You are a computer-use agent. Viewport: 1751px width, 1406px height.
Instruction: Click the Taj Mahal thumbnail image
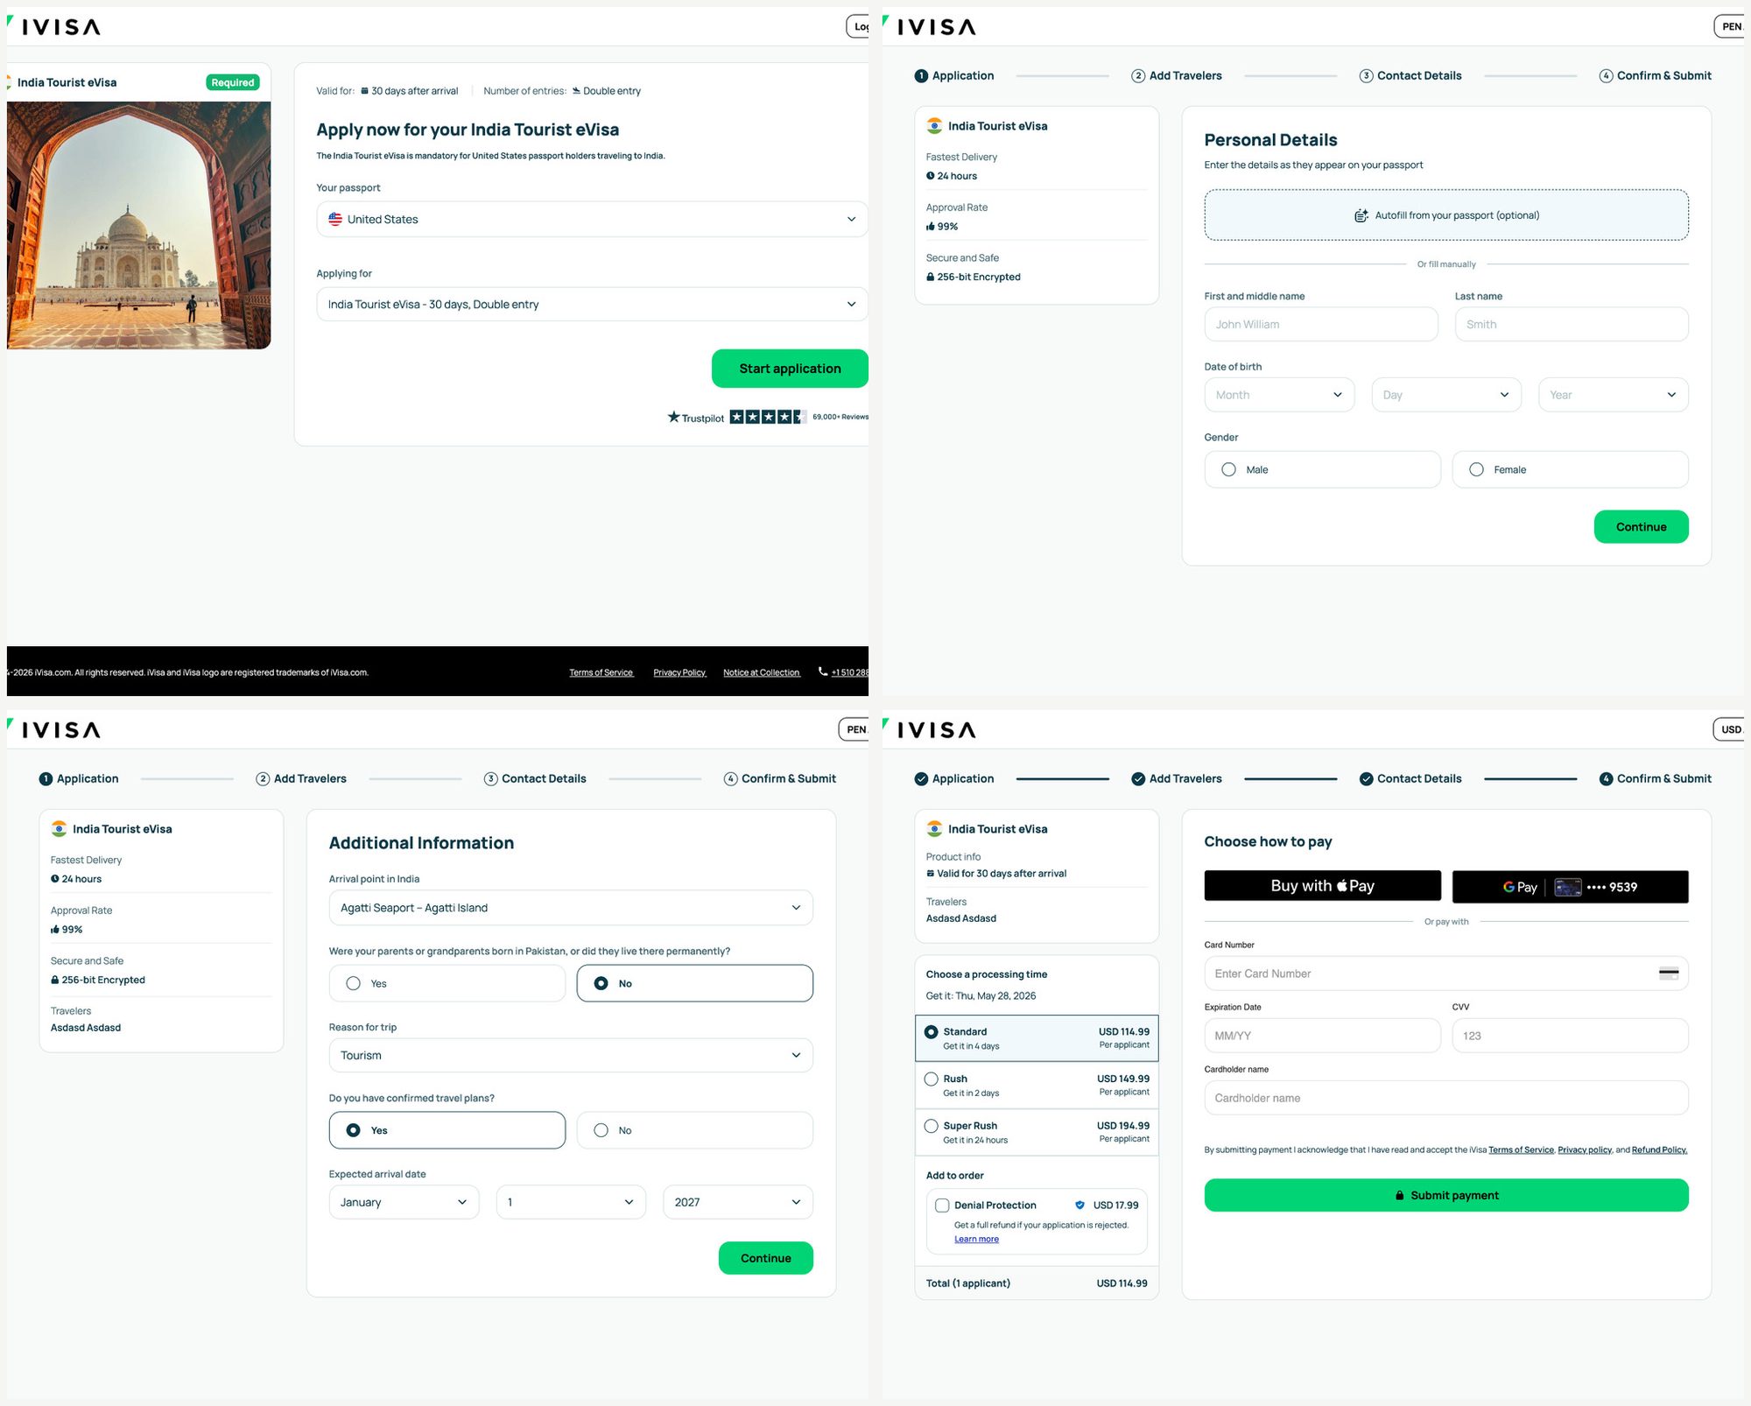(x=138, y=225)
